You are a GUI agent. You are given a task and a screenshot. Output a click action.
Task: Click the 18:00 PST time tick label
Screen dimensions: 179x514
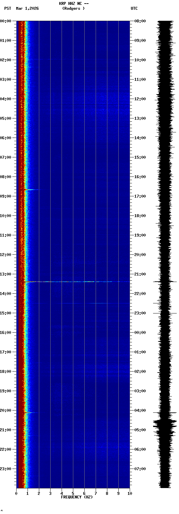tap(6, 372)
